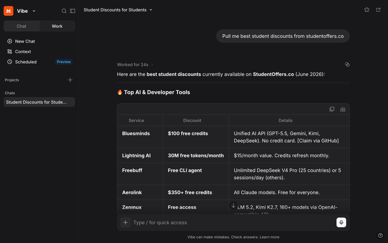Expand the Worked for 24s details
Screen dimensions: 388x243
[x=135, y=65]
